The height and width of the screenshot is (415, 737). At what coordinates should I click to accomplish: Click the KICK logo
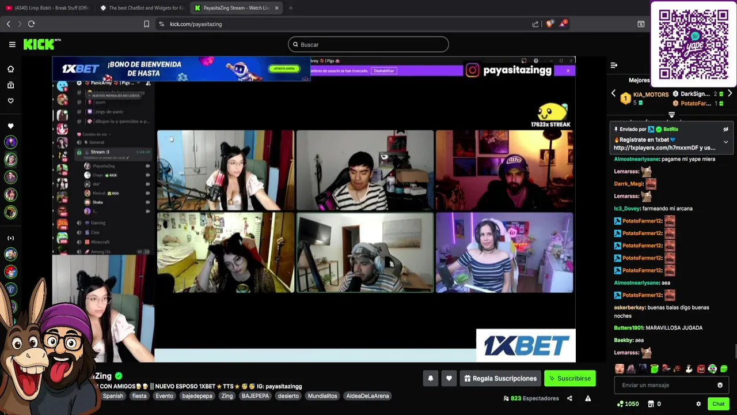pos(41,44)
